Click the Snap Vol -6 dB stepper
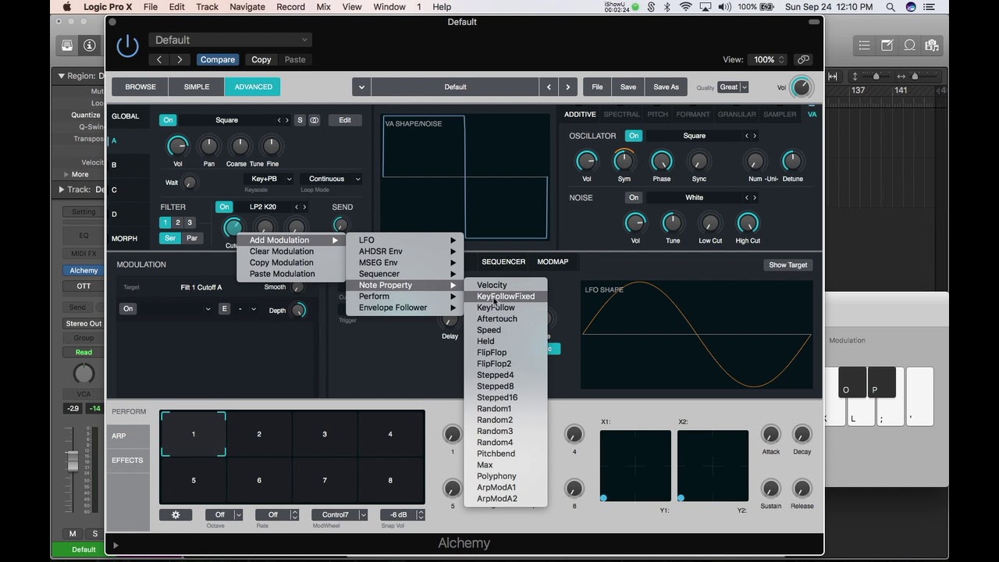Image resolution: width=999 pixels, height=562 pixels. pyautogui.click(x=421, y=514)
